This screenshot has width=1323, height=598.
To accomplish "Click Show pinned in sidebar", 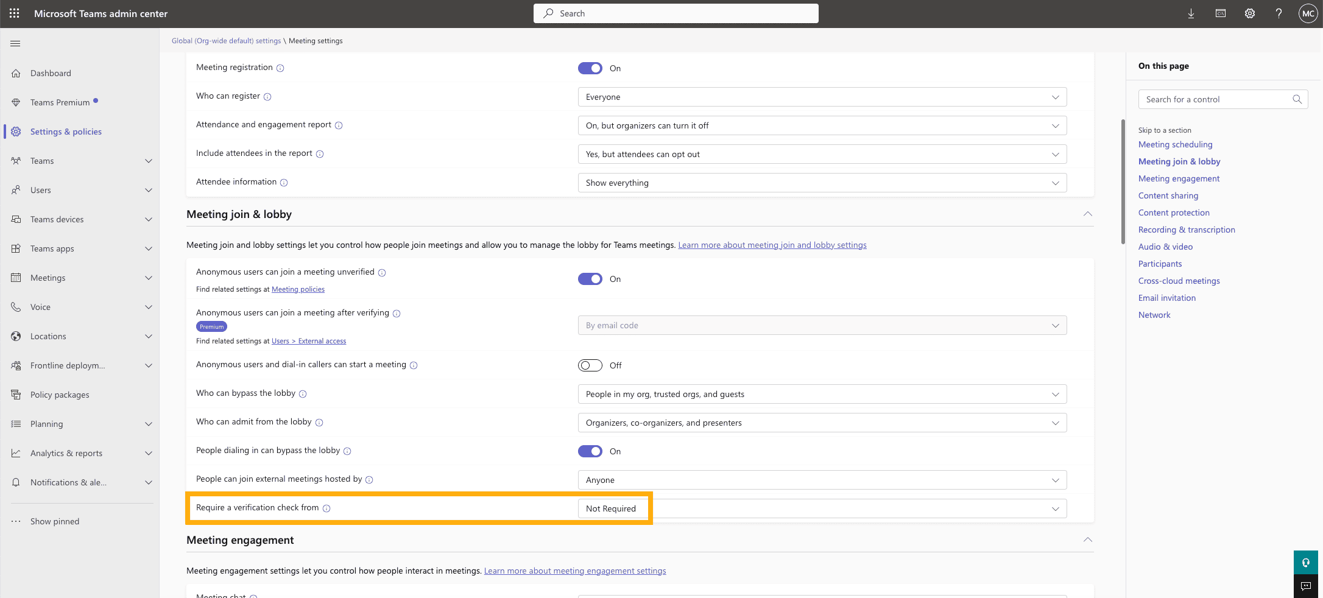I will [55, 521].
